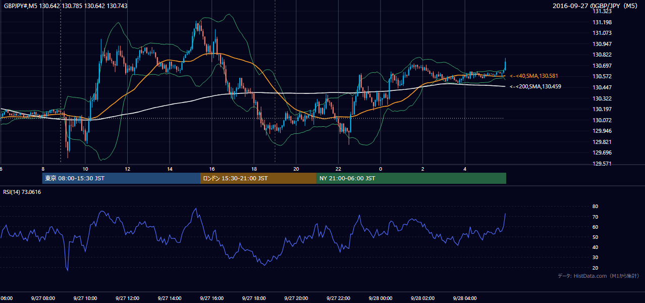
Task: Click price level 130.322 on the axis
Action: point(603,98)
